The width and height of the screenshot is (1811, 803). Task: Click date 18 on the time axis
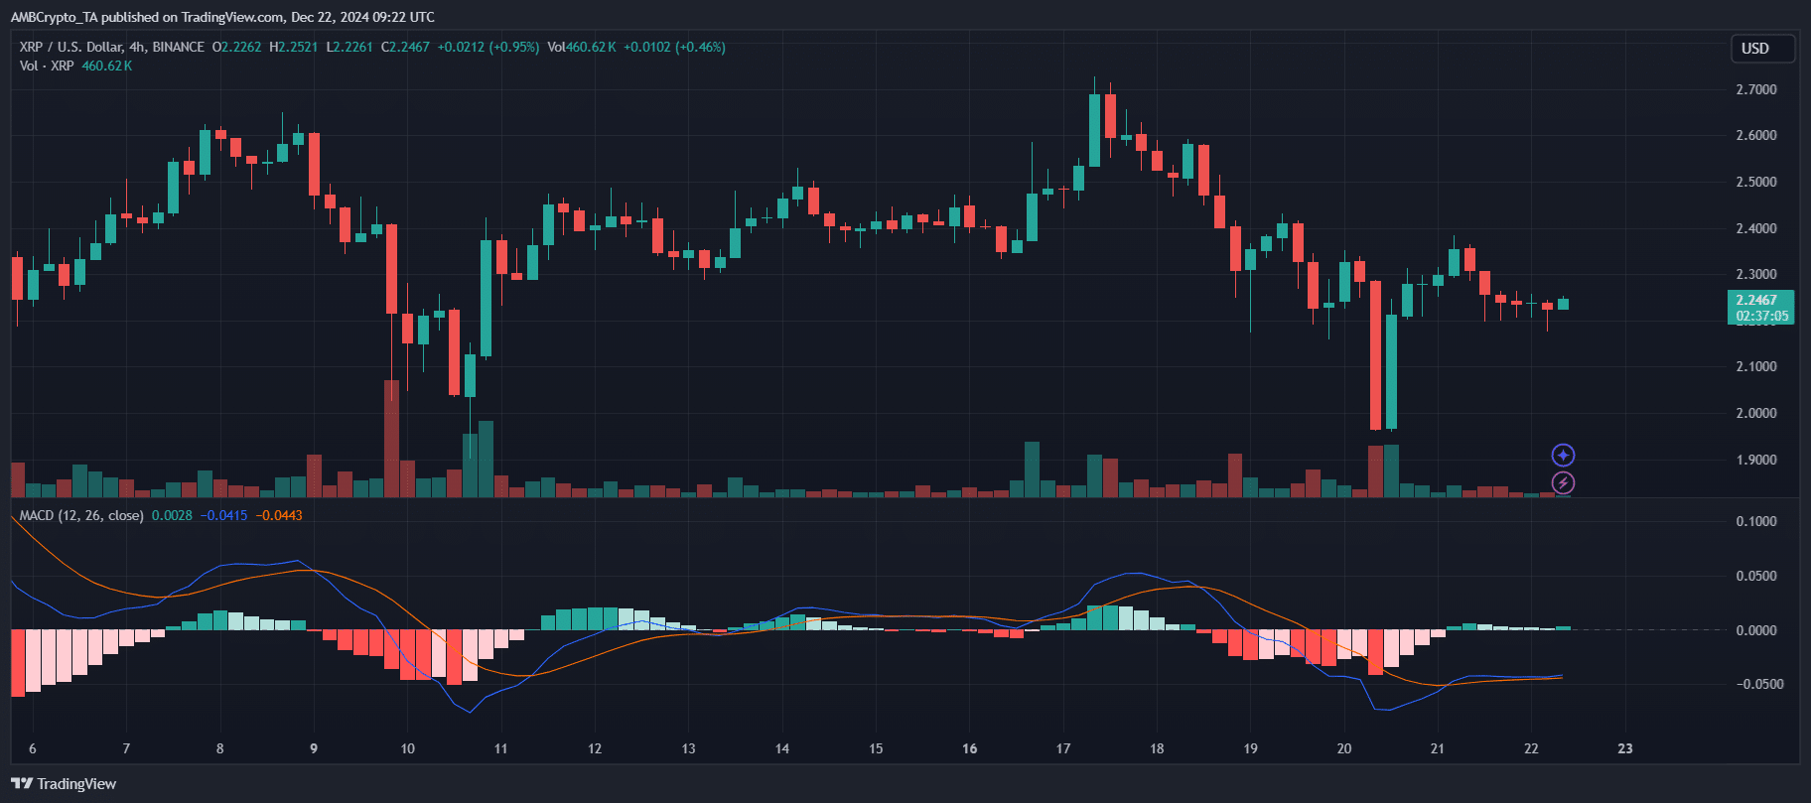point(1157,748)
